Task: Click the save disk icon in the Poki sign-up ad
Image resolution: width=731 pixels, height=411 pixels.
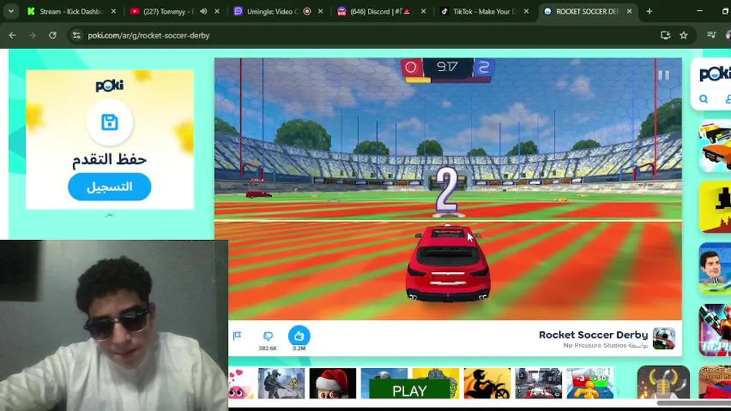Action: pos(109,122)
